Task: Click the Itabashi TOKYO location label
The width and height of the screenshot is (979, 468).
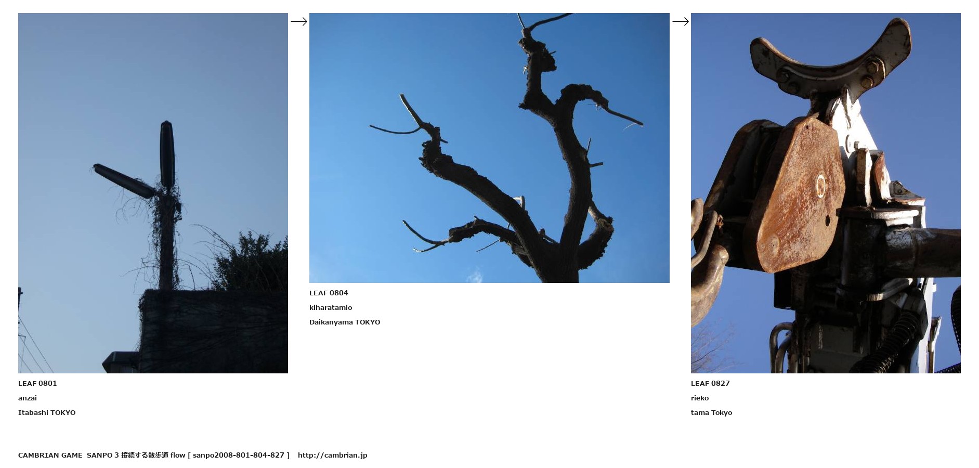Action: [47, 412]
